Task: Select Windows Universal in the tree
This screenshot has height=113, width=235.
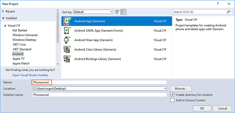Action: [25, 35]
